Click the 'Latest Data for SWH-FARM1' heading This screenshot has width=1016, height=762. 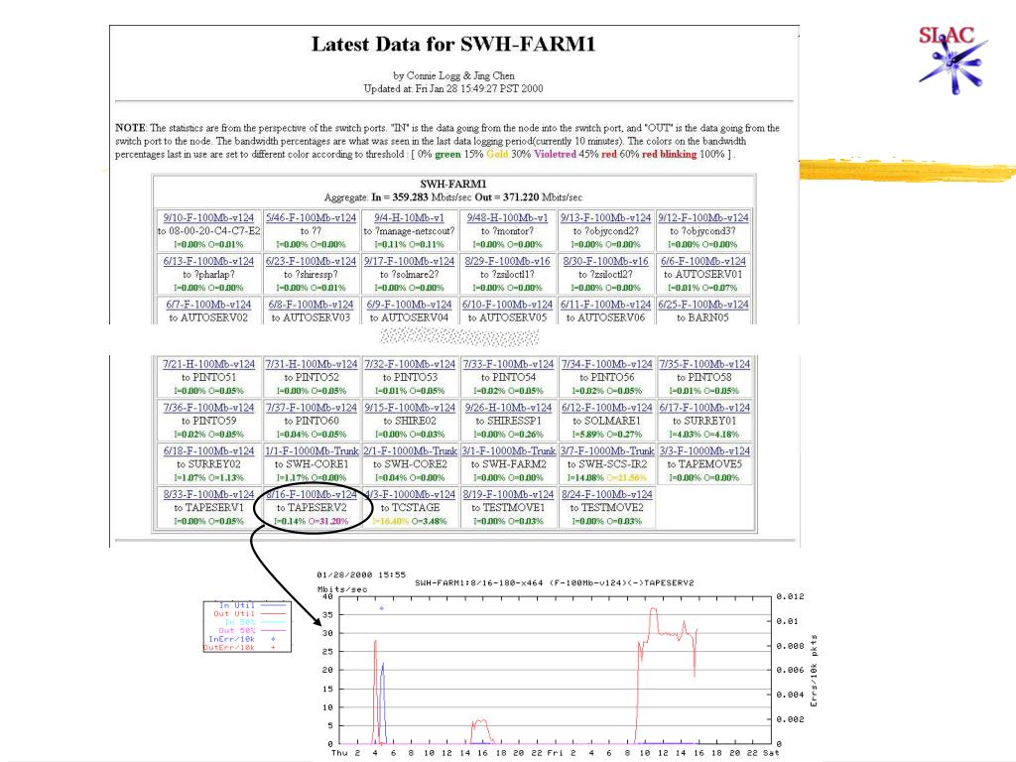453,45
